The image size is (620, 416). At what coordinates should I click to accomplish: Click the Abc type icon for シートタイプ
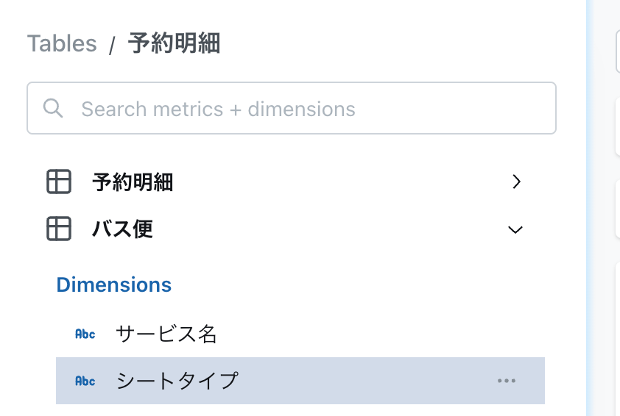point(85,381)
